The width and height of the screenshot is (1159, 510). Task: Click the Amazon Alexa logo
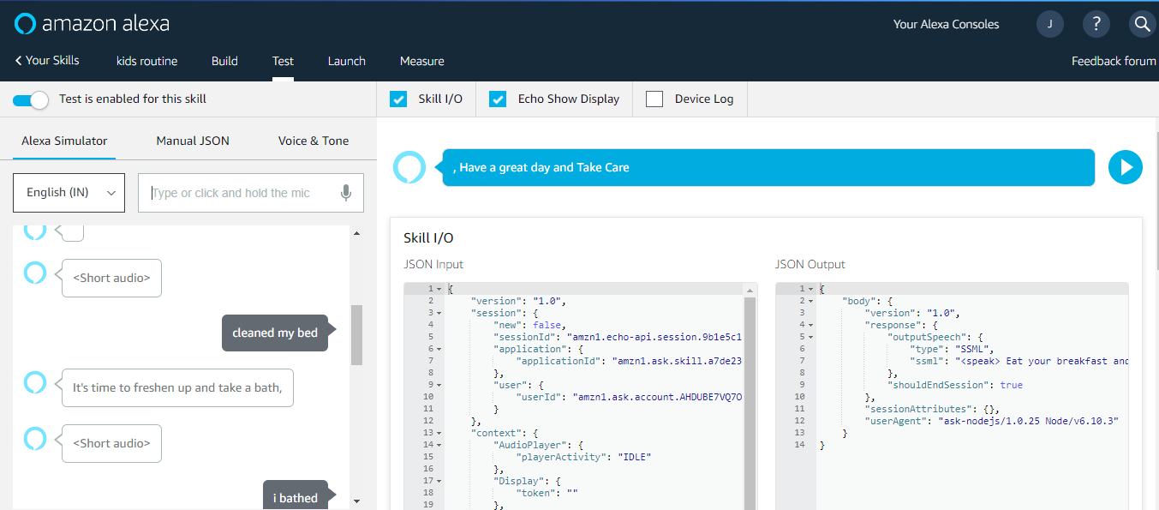pos(92,23)
